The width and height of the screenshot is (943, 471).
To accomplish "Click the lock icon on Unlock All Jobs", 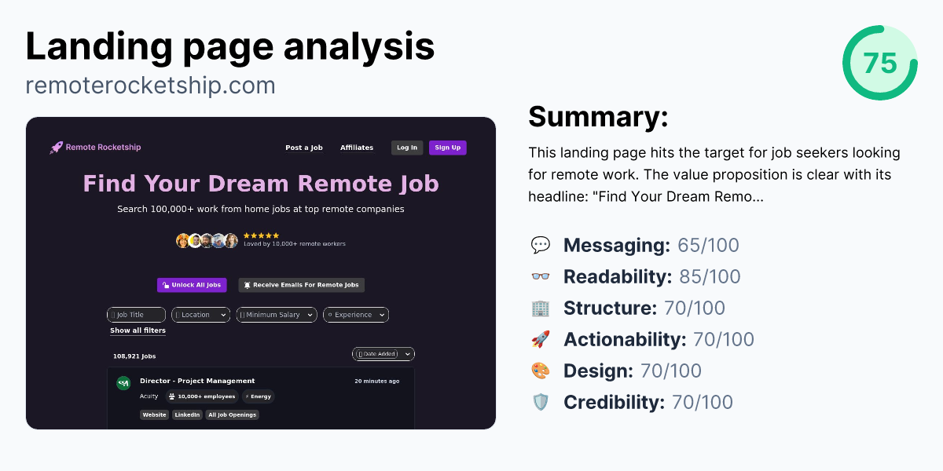I will pyautogui.click(x=165, y=285).
